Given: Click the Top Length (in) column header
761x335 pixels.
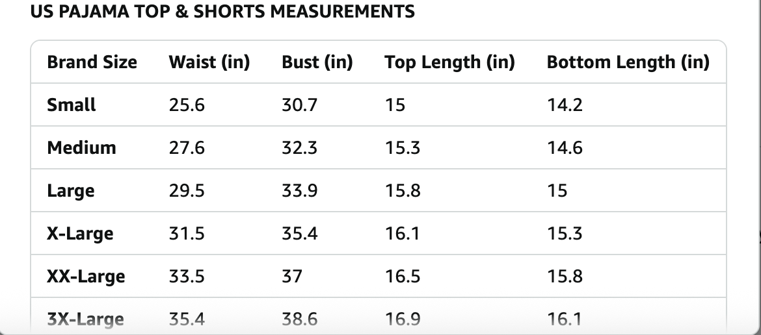Looking at the screenshot, I should [x=449, y=62].
